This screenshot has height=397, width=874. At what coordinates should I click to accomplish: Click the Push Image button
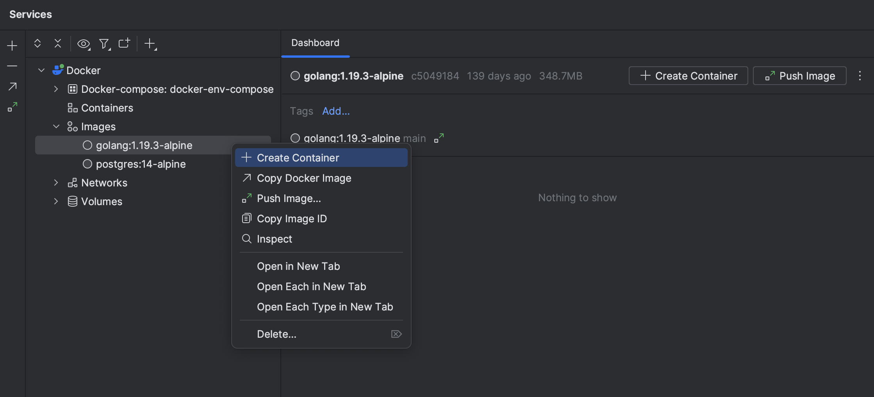click(x=799, y=76)
